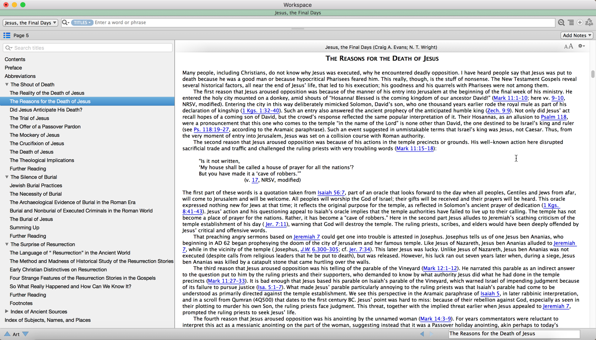Click the magnifier in Search titles box
Image resolution: width=596 pixels, height=340 pixels.
[x=9, y=48]
